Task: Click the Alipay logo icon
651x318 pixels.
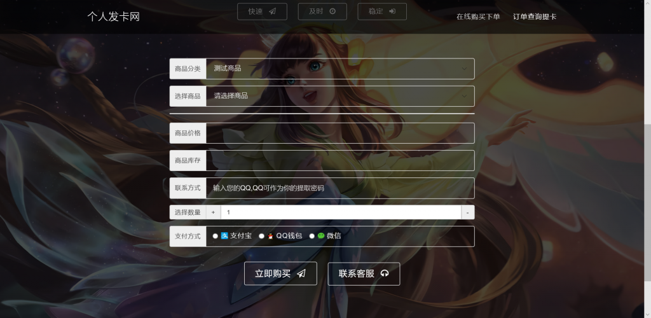Action: tap(224, 236)
